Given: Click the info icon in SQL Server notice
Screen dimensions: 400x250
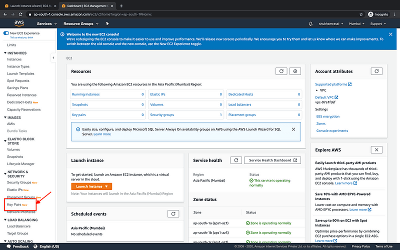Looking at the screenshot, I should 78,129.
